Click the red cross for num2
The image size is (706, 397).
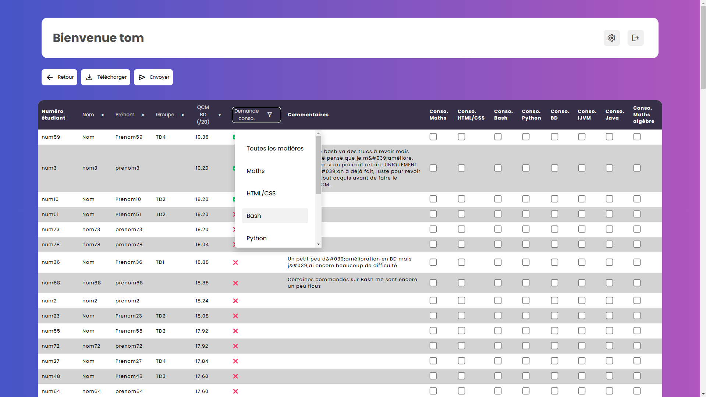(235, 301)
